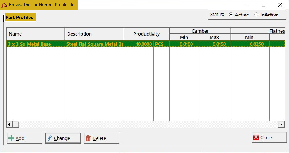This screenshot has height=153, width=289.
Task: Click the Camber group header
Action: click(200, 31)
